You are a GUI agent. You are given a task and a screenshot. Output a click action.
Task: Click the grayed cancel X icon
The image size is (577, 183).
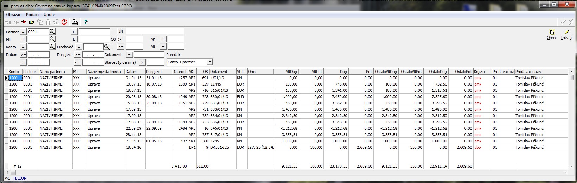tap(571, 22)
